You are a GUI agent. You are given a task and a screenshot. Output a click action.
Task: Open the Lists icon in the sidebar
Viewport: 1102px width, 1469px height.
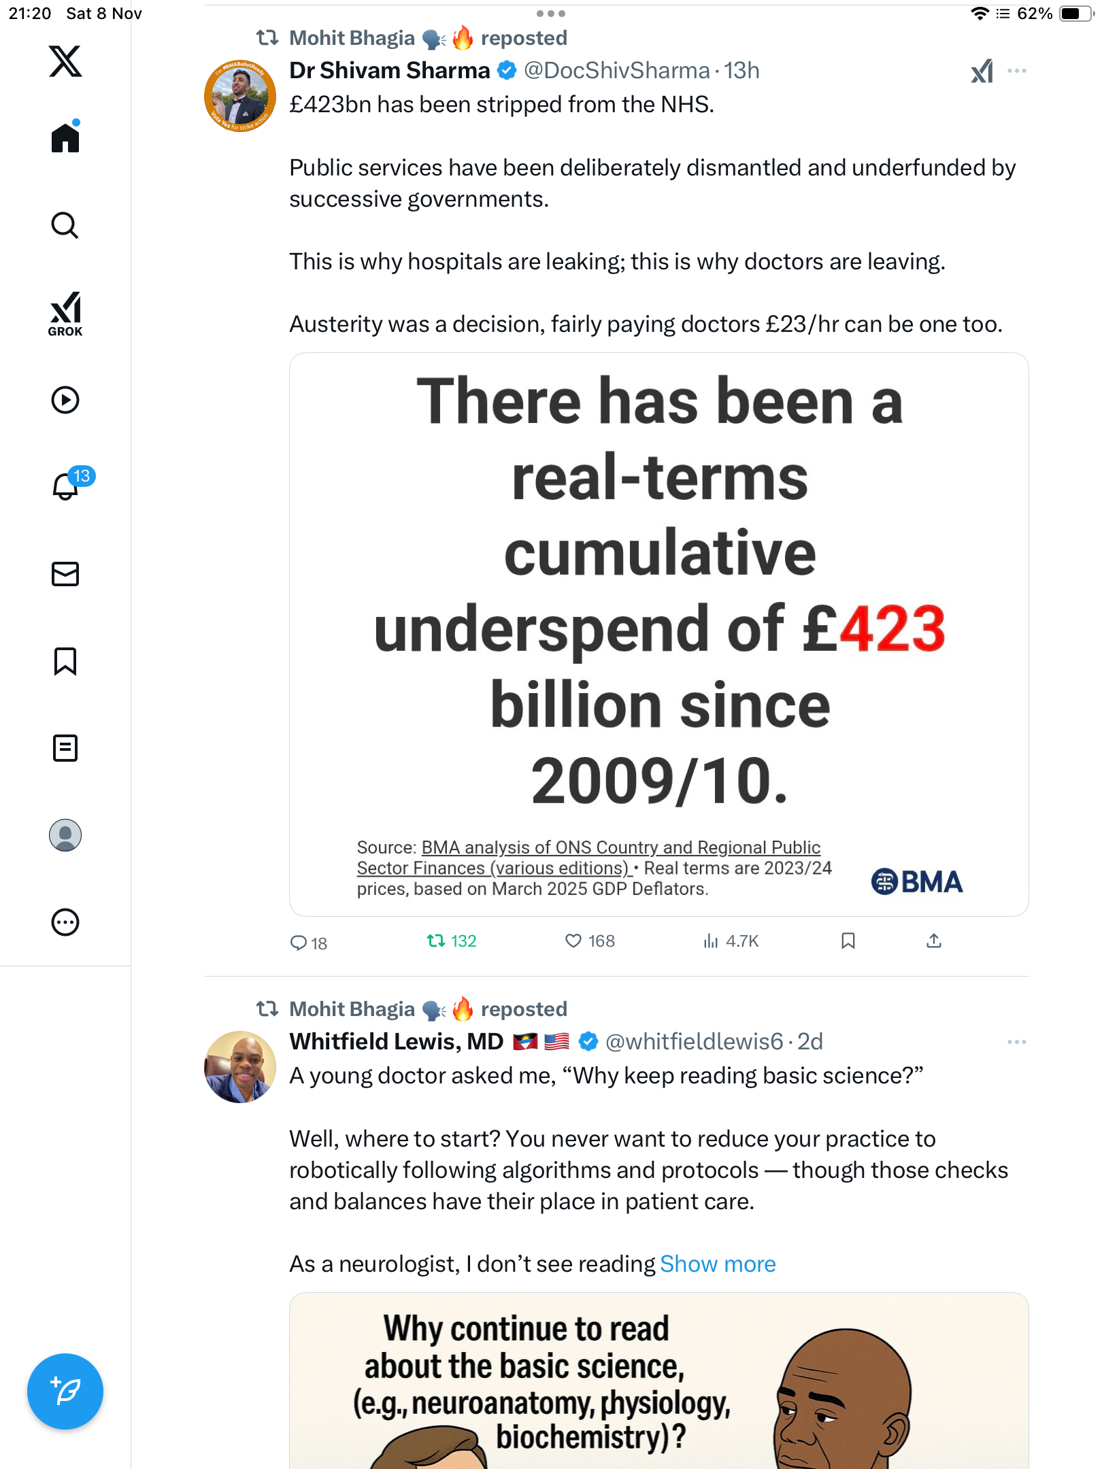65,748
